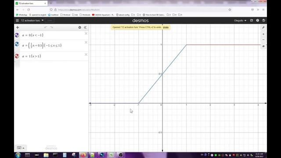Toggle visibility of a = 1{x > 1} curve
The width and height of the screenshot is (281, 158).
pyautogui.click(x=17, y=56)
